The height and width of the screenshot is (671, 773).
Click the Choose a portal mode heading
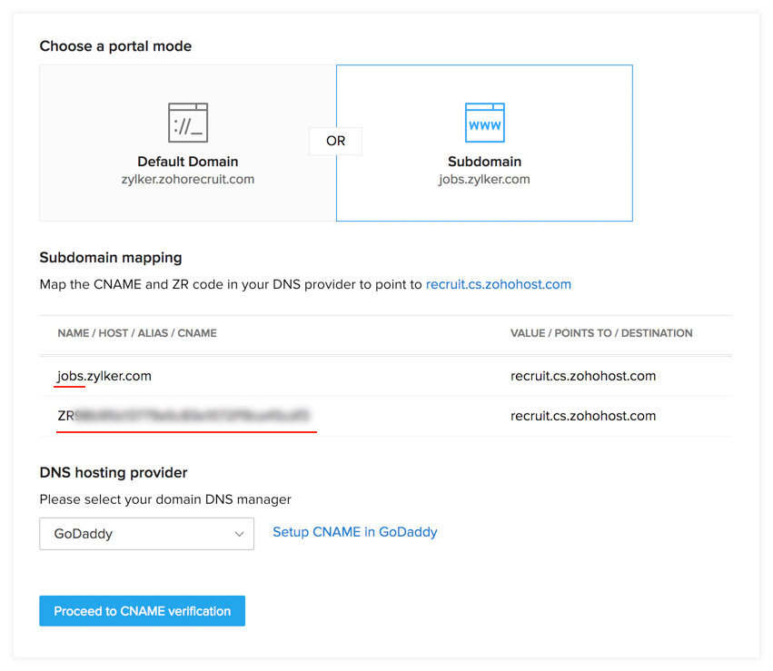click(115, 45)
